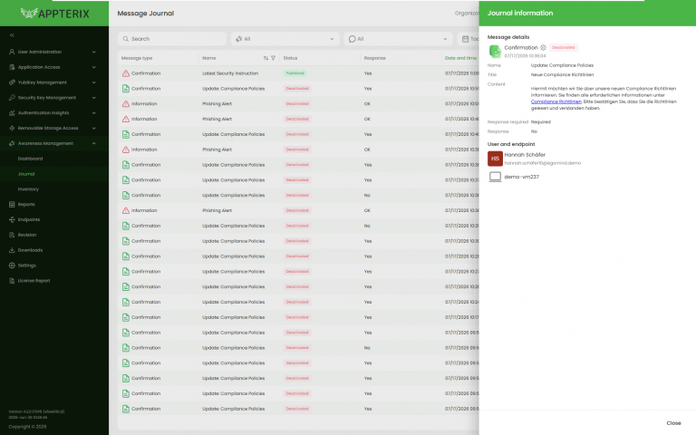696x435 pixels.
Task: Click the Latest Security Instruction name cell
Action: coord(230,73)
